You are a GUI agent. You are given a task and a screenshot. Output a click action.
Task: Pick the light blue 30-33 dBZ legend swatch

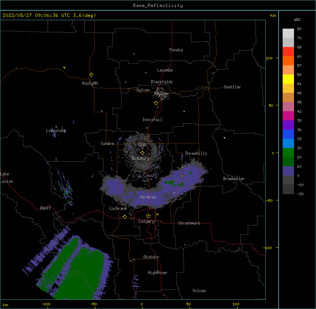click(288, 143)
